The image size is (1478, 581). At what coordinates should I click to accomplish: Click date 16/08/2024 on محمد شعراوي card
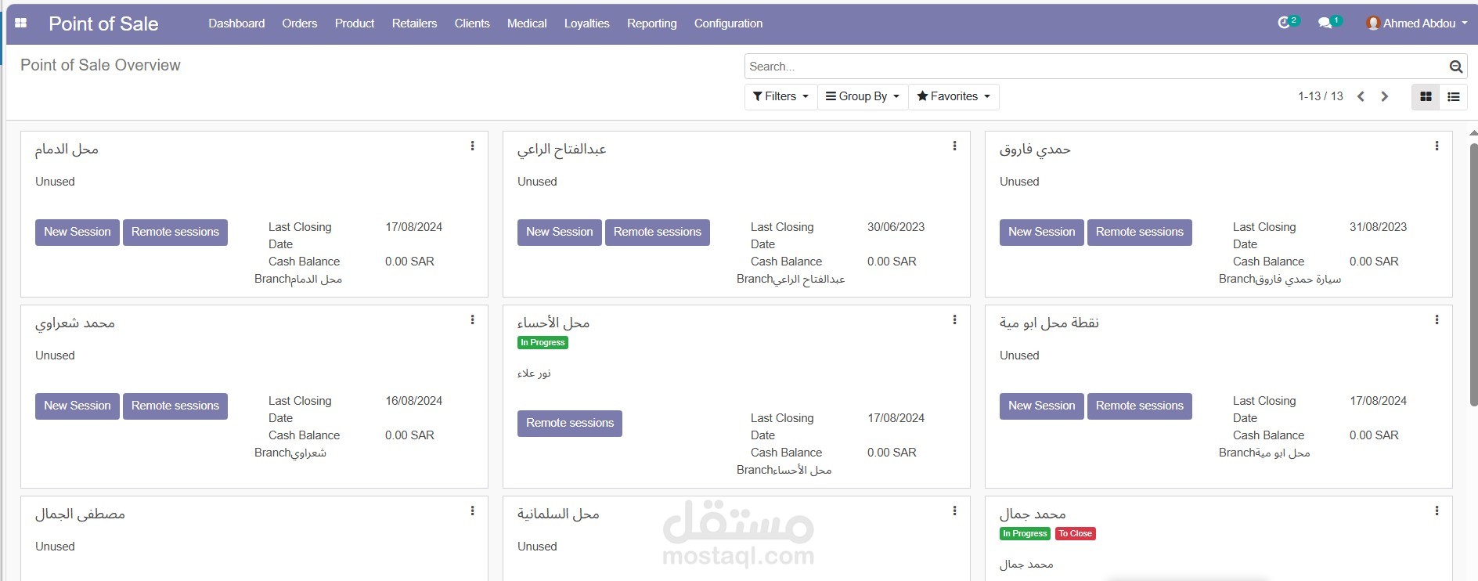tap(414, 401)
